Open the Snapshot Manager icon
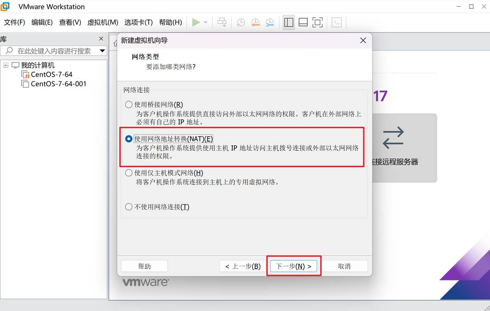490x311 pixels. click(x=270, y=22)
